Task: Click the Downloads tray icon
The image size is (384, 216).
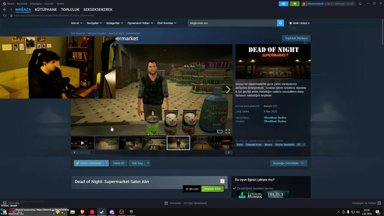Action: 166,203
